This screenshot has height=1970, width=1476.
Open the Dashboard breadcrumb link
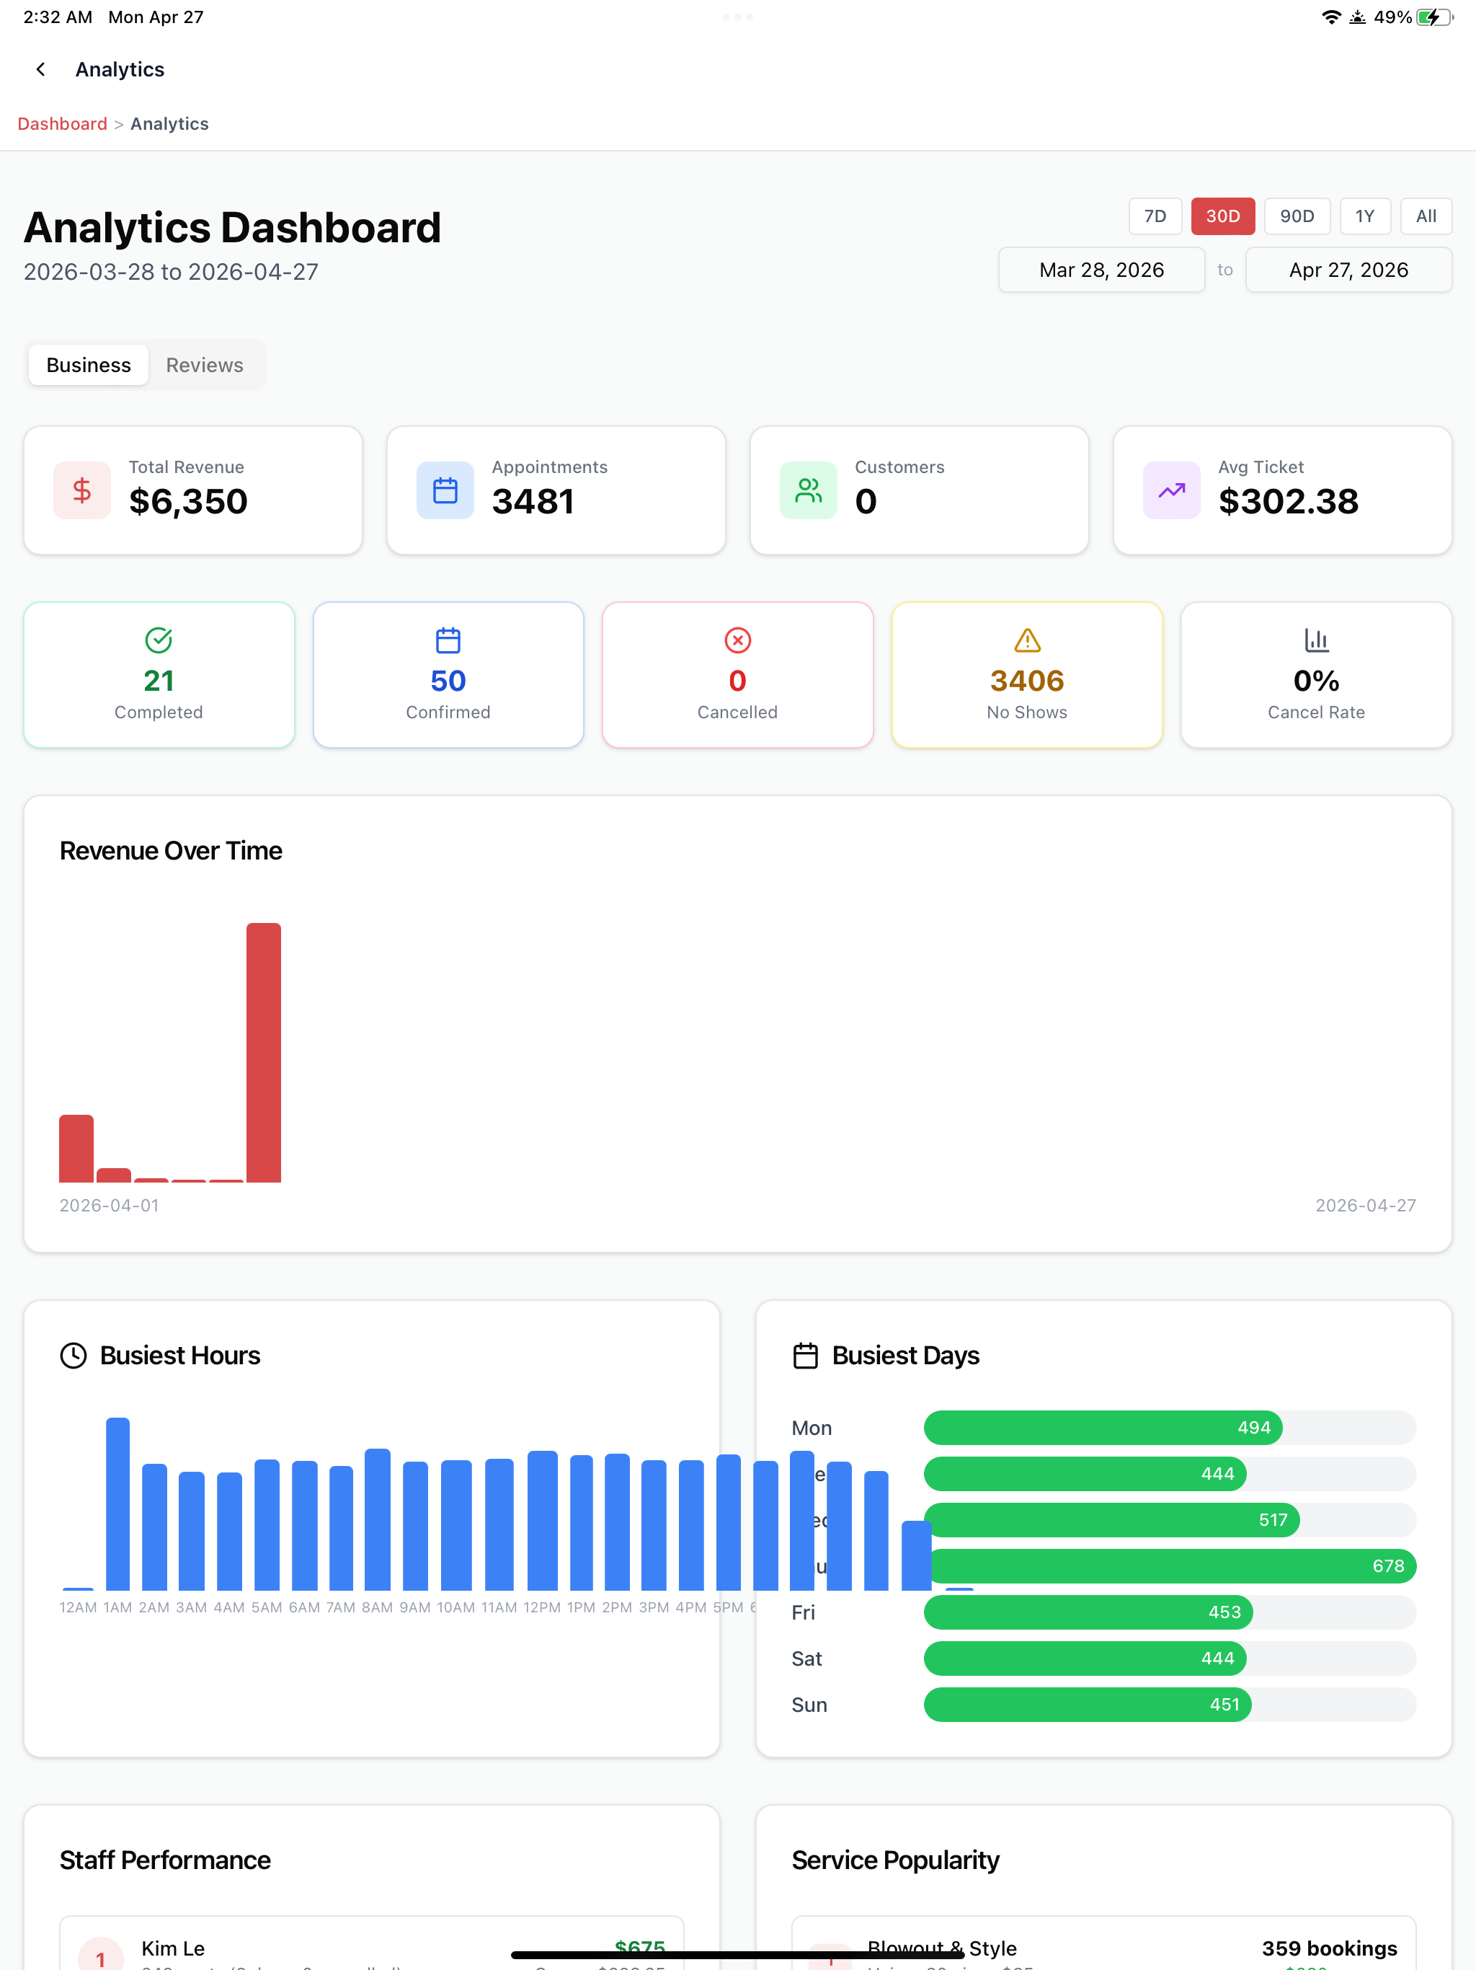pos(62,124)
